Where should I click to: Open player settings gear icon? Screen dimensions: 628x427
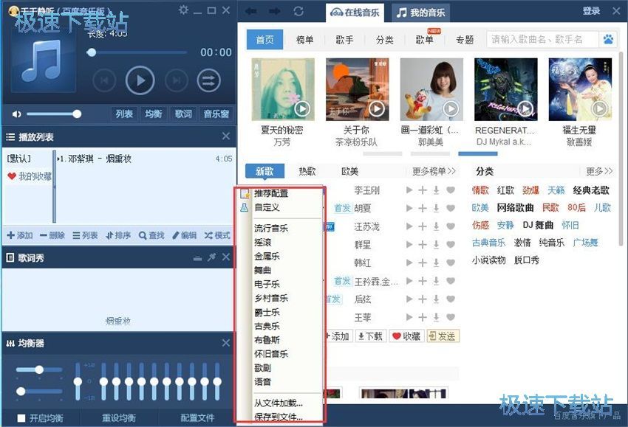(x=183, y=10)
